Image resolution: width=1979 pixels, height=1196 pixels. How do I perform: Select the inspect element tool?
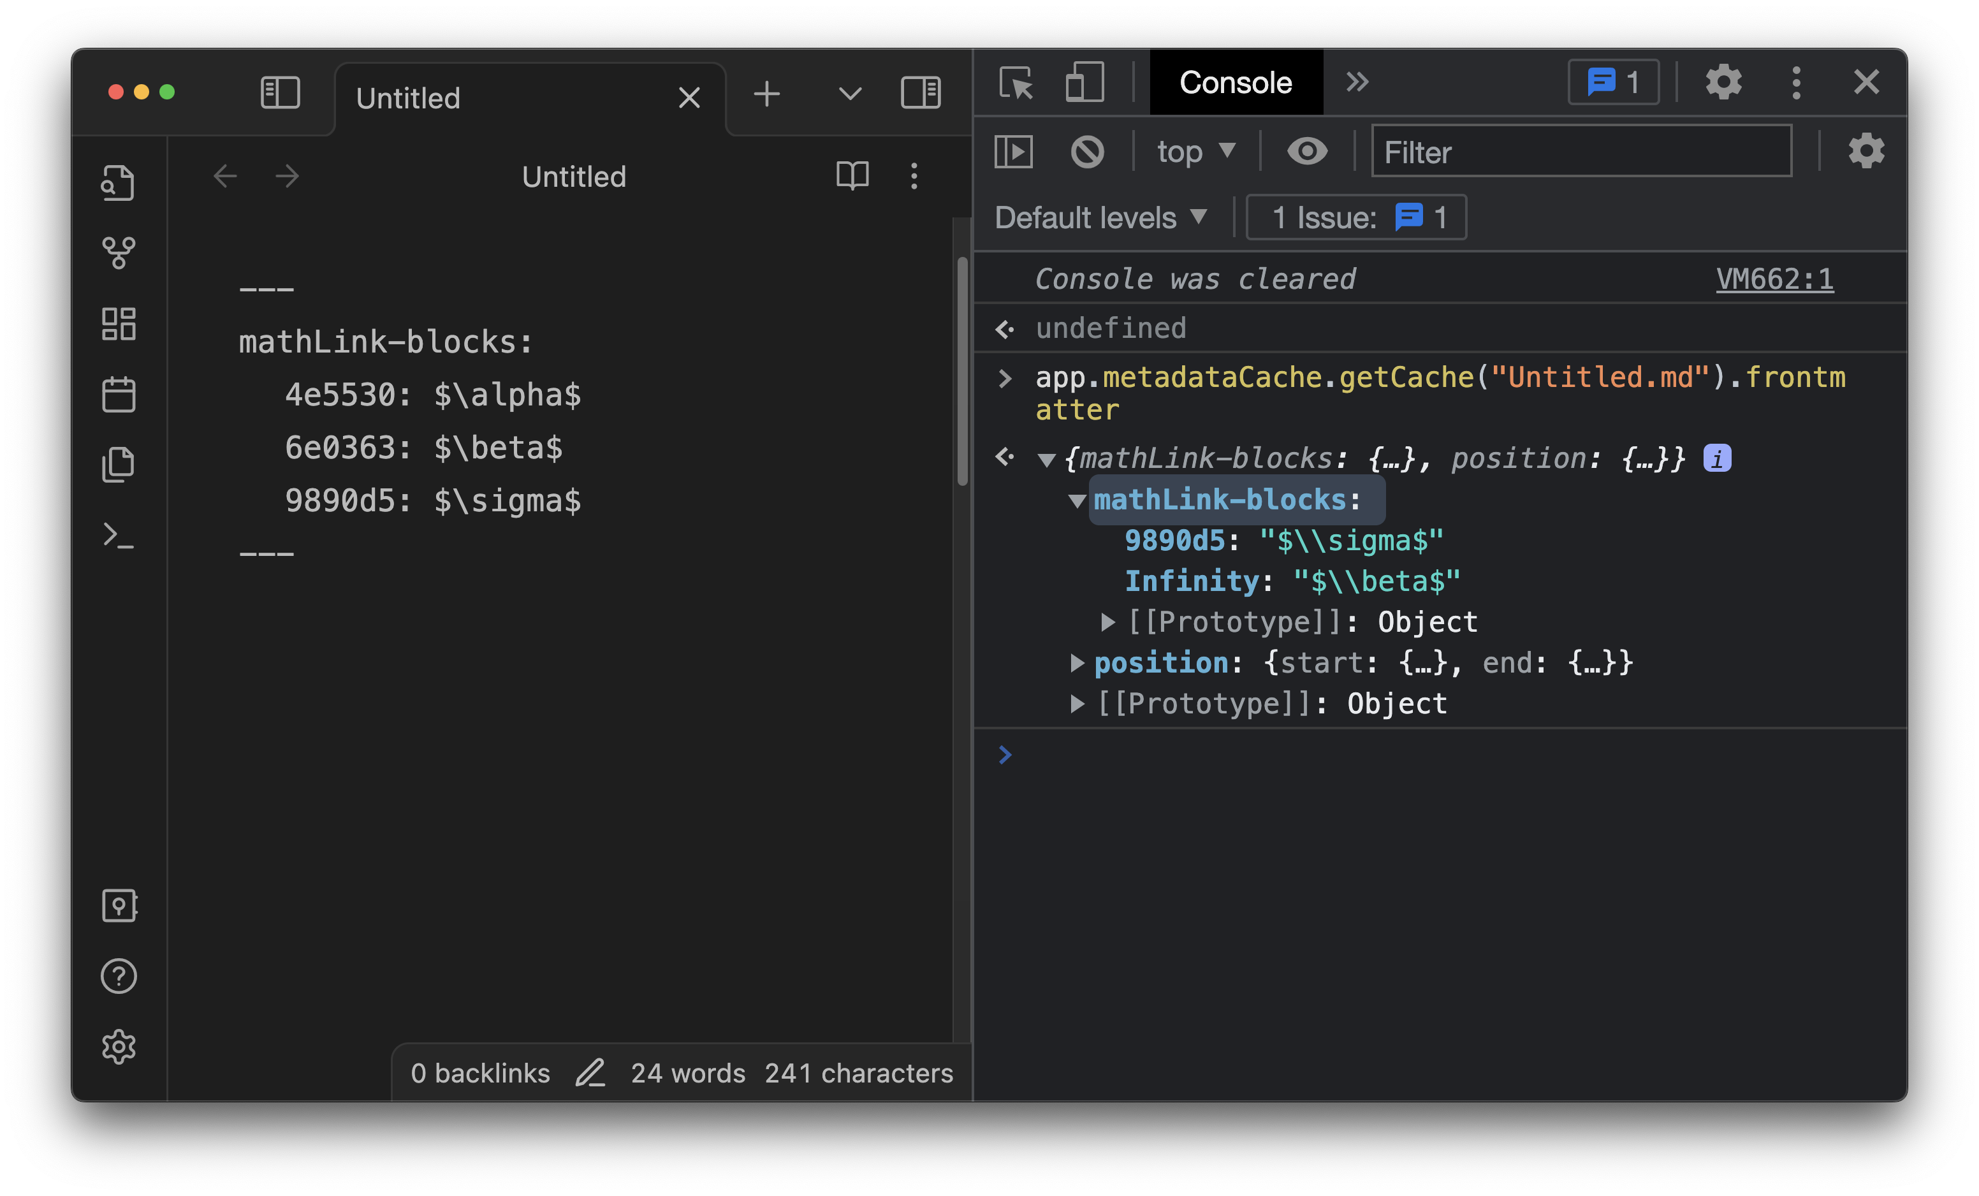click(1017, 83)
